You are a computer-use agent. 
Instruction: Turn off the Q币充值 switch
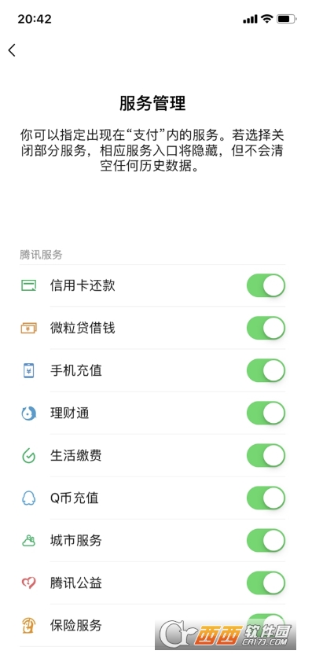(x=266, y=498)
